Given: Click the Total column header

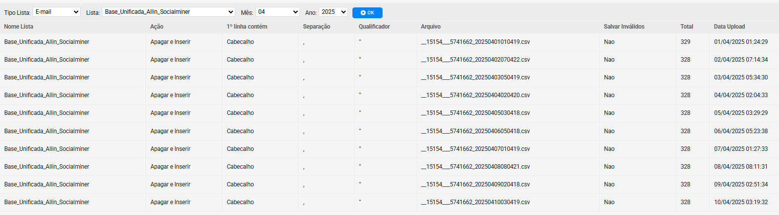Looking at the screenshot, I should pos(687,27).
